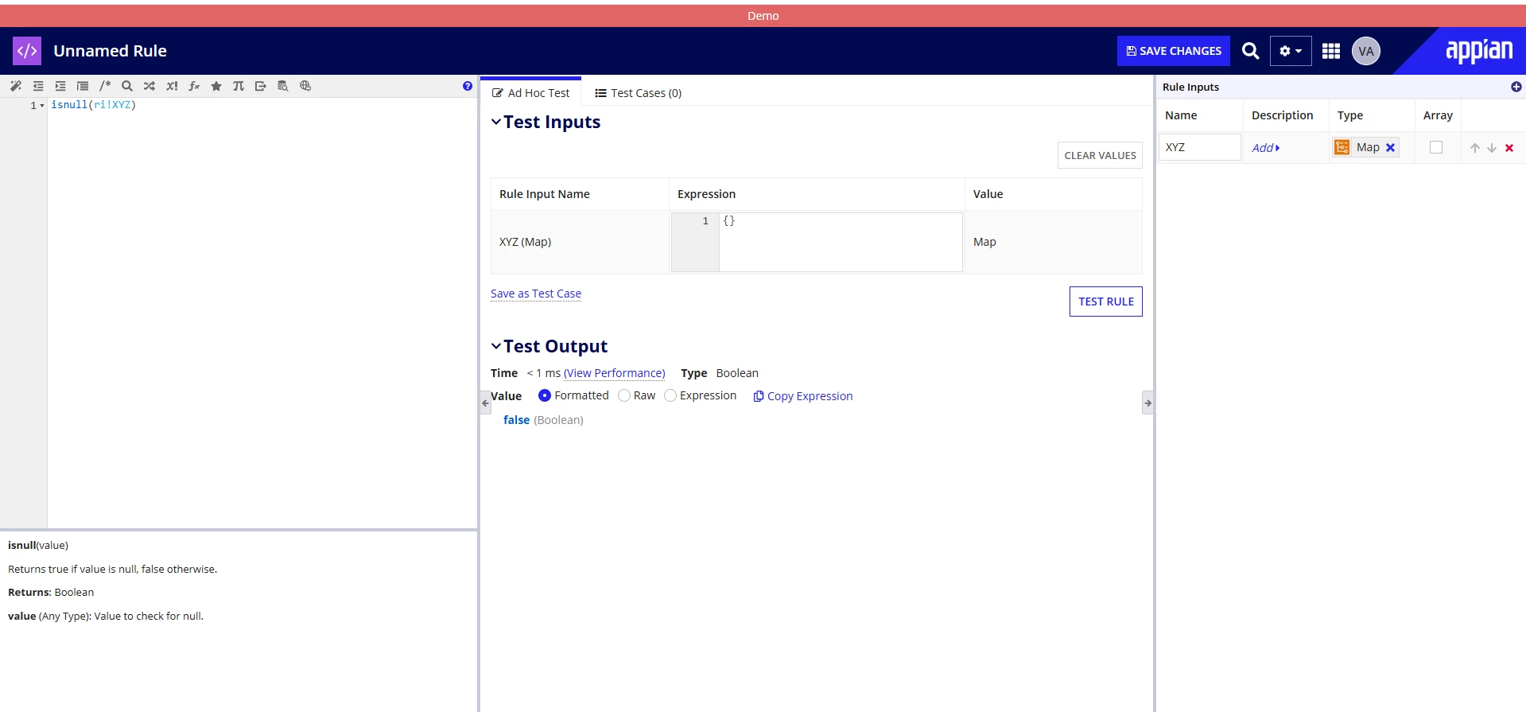Click the CLEAR VALUES button
The image size is (1526, 712).
(x=1100, y=155)
